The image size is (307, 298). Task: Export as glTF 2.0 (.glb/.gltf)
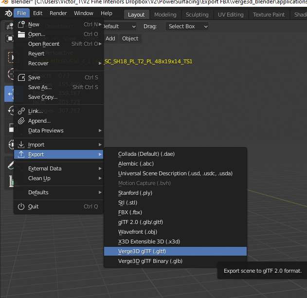coord(175,222)
